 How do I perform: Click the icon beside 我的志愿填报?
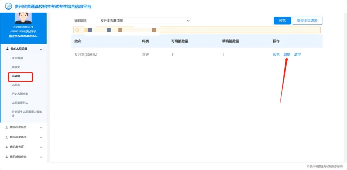(7, 49)
